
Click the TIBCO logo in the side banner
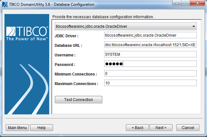pos(27,33)
